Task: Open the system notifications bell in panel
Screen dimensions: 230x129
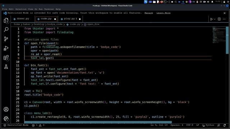Action: 212,2
